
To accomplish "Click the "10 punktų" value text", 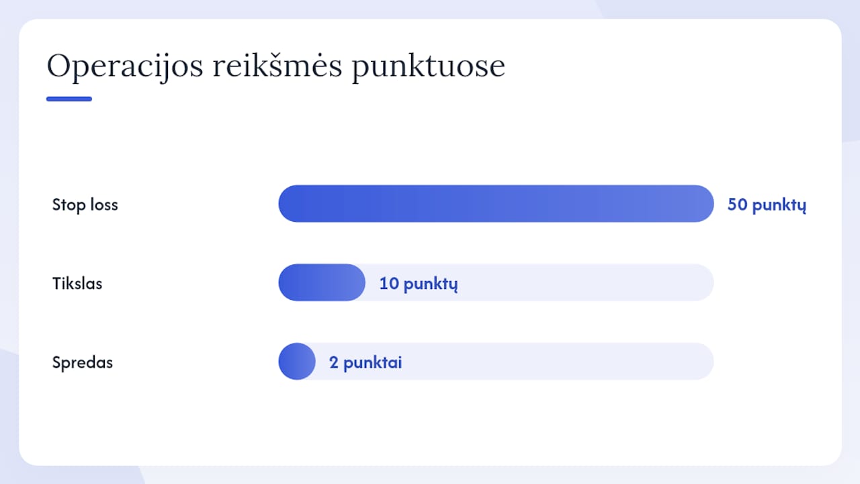I will (419, 284).
